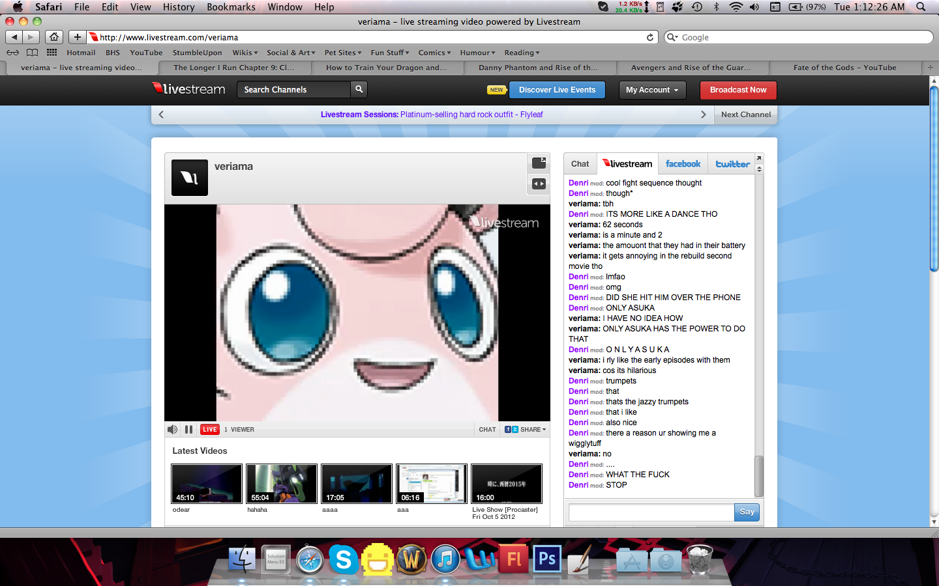Click the Search Channels magnifier button
This screenshot has width=939, height=586.
[x=359, y=89]
